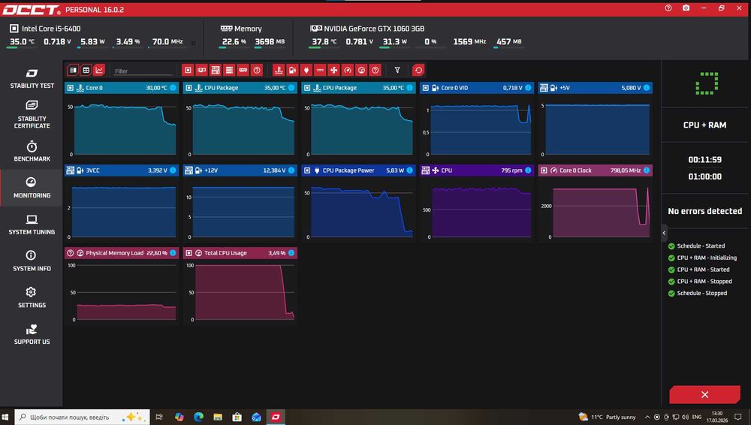Open info for the Core 0 temperature card
The height and width of the screenshot is (425, 751).
click(x=173, y=88)
